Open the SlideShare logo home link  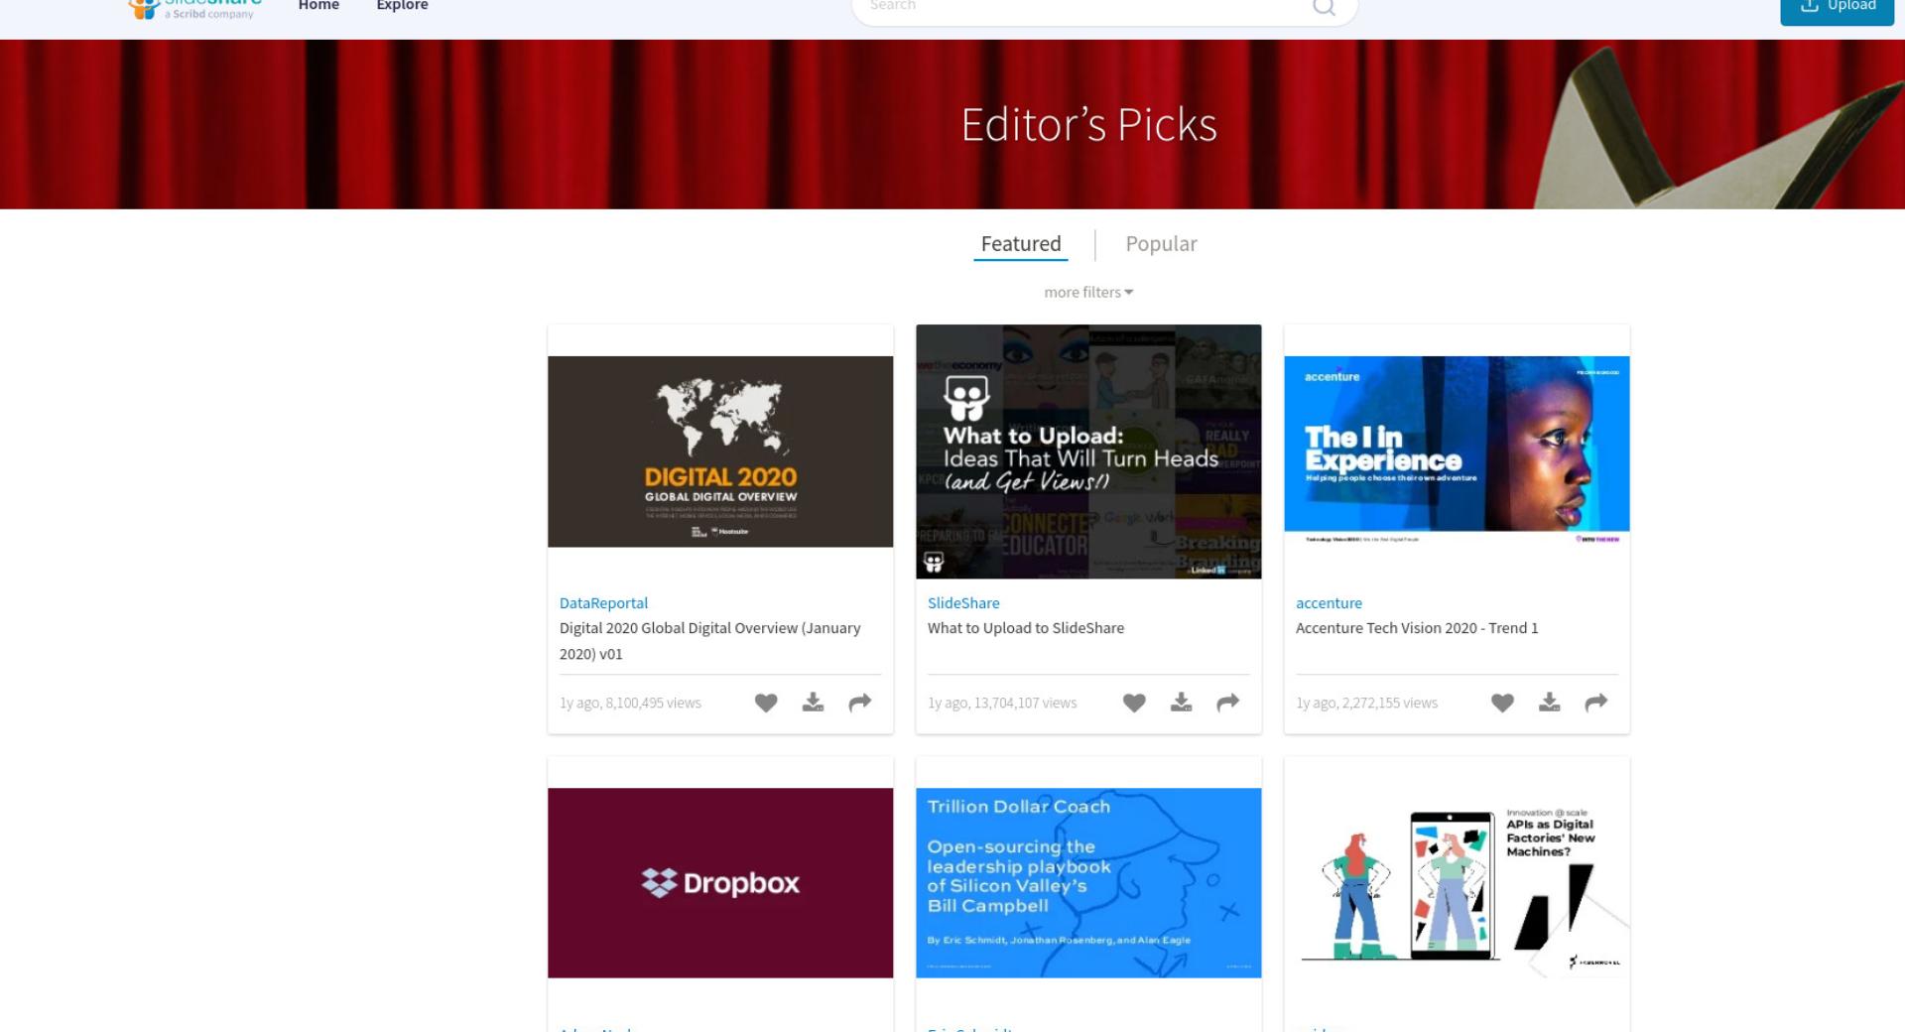(x=195, y=8)
